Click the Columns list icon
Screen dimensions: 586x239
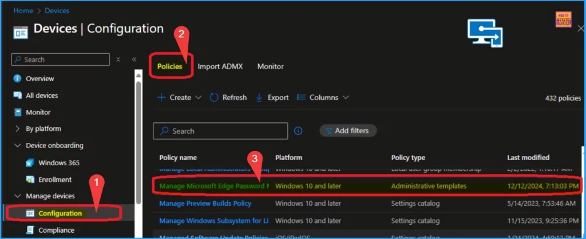[301, 97]
